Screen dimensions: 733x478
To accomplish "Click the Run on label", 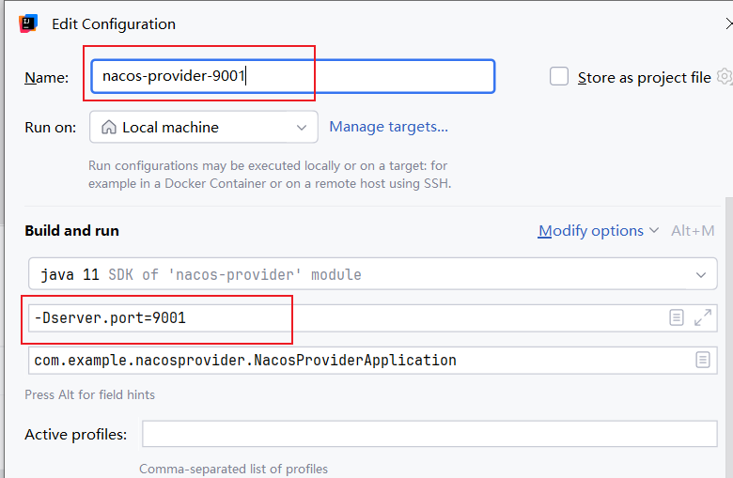I will (50, 128).
